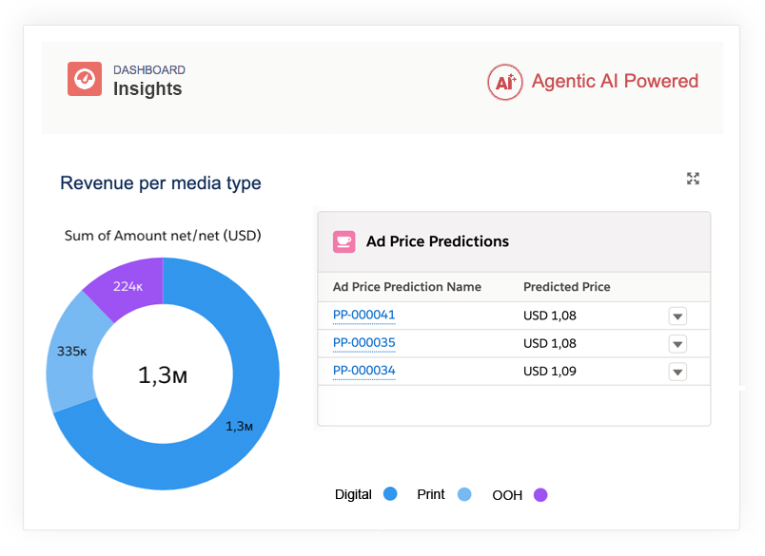The width and height of the screenshot is (765, 556).
Task: Click the Agentic AI circle logo
Action: (x=505, y=82)
